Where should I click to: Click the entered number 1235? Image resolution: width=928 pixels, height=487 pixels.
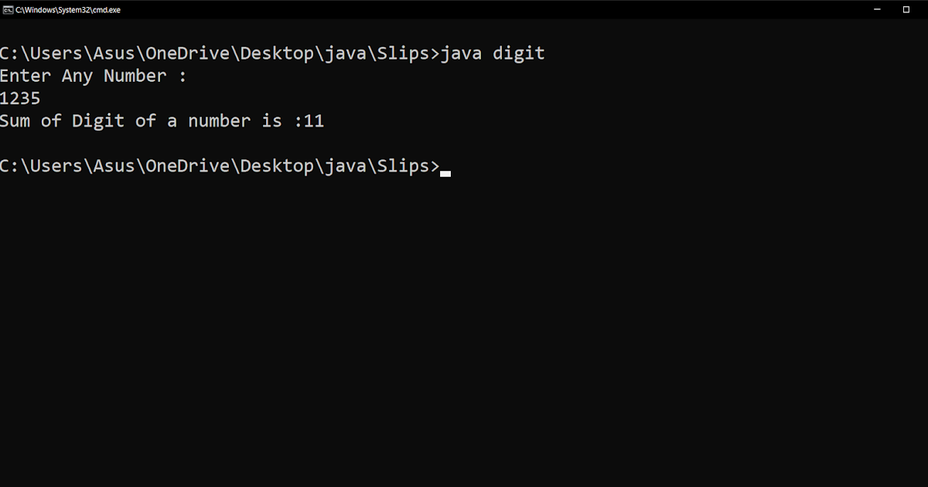pyautogui.click(x=20, y=98)
